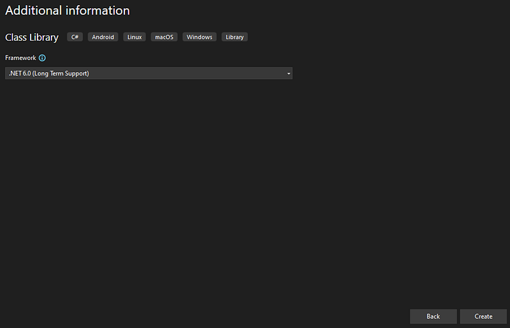510x328 pixels.
Task: Click the Windows tag
Action: pos(200,37)
